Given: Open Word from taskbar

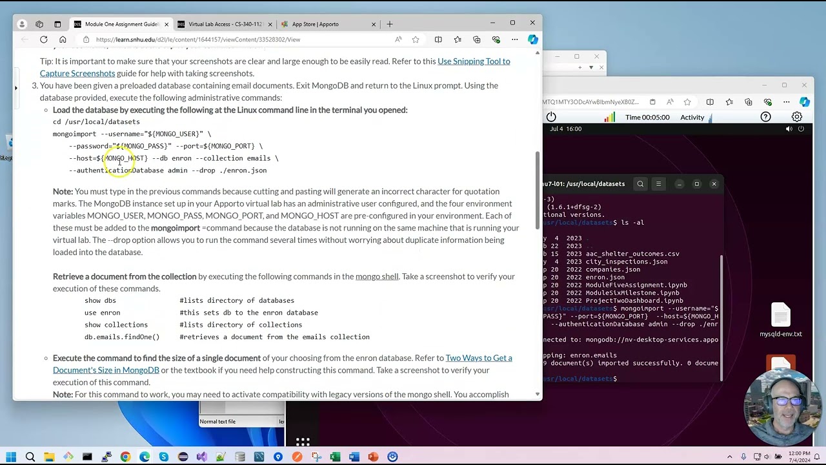Looking at the screenshot, I should pyautogui.click(x=354, y=457).
